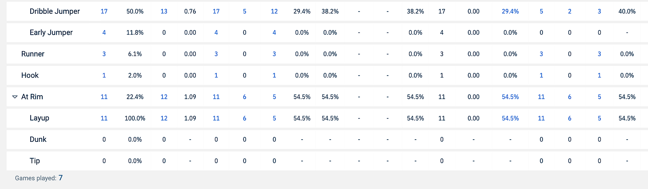648x189 pixels.
Task: Select the Dribble Jumper row label
Action: [55, 12]
